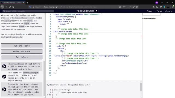Click the Controlled Input: heading in preview
Viewport: 175px width, 98px height.
pyautogui.click(x=149, y=19)
